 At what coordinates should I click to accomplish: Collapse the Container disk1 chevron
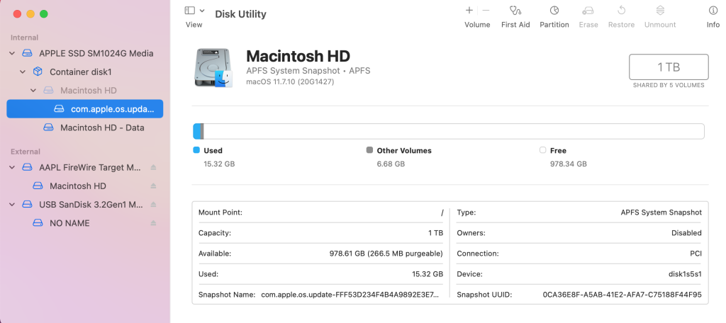click(22, 72)
